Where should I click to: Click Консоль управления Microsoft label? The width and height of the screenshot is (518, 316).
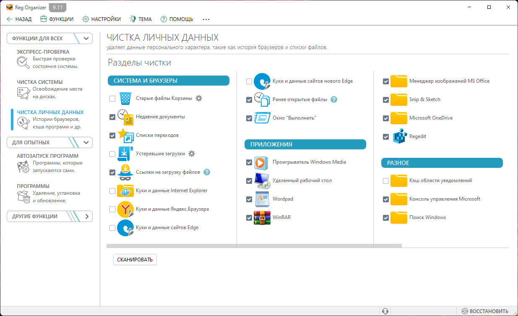pos(445,199)
